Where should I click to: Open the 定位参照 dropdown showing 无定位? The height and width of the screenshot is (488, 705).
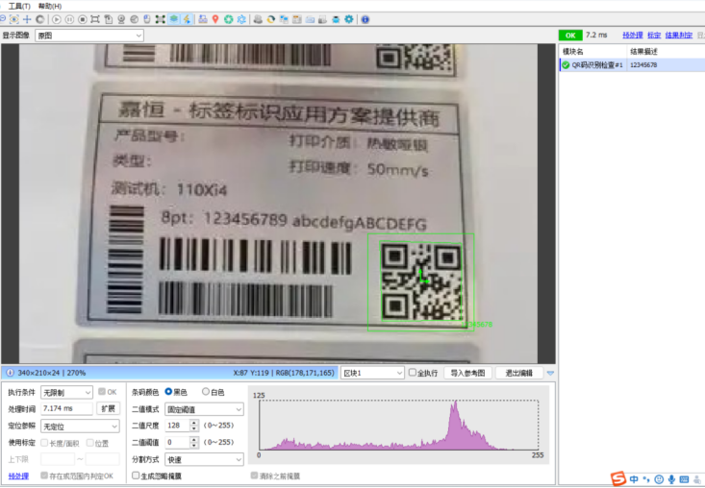click(80, 427)
